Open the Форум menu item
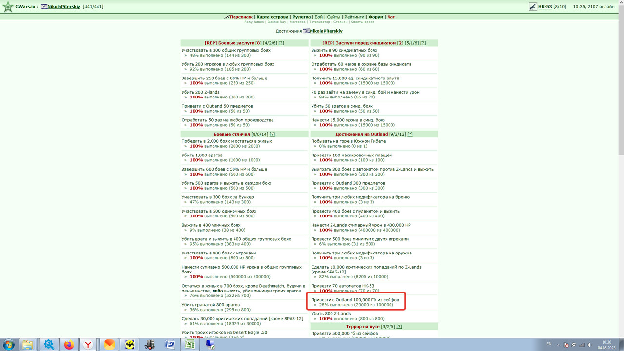The height and width of the screenshot is (351, 624). tap(375, 17)
